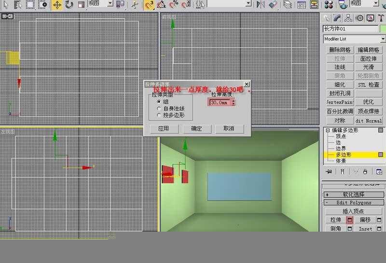The image size is (386, 263).
Task: Open settings box next to 偏移
Action: pyautogui.click(x=379, y=220)
